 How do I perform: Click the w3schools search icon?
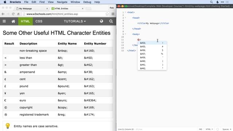click(x=111, y=21)
